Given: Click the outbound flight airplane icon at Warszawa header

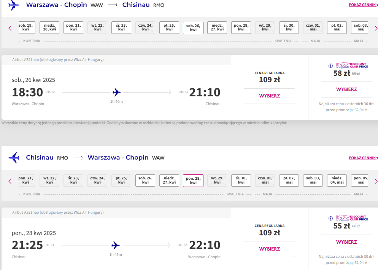Looking at the screenshot, I should pos(14,5).
